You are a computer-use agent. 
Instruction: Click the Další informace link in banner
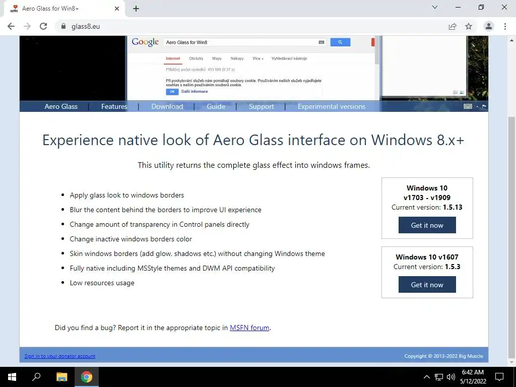(195, 92)
